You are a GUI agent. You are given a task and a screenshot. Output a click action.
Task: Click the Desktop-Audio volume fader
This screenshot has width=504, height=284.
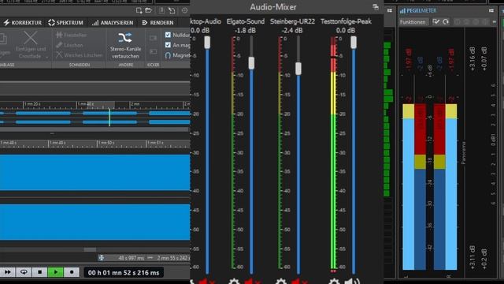click(x=207, y=43)
